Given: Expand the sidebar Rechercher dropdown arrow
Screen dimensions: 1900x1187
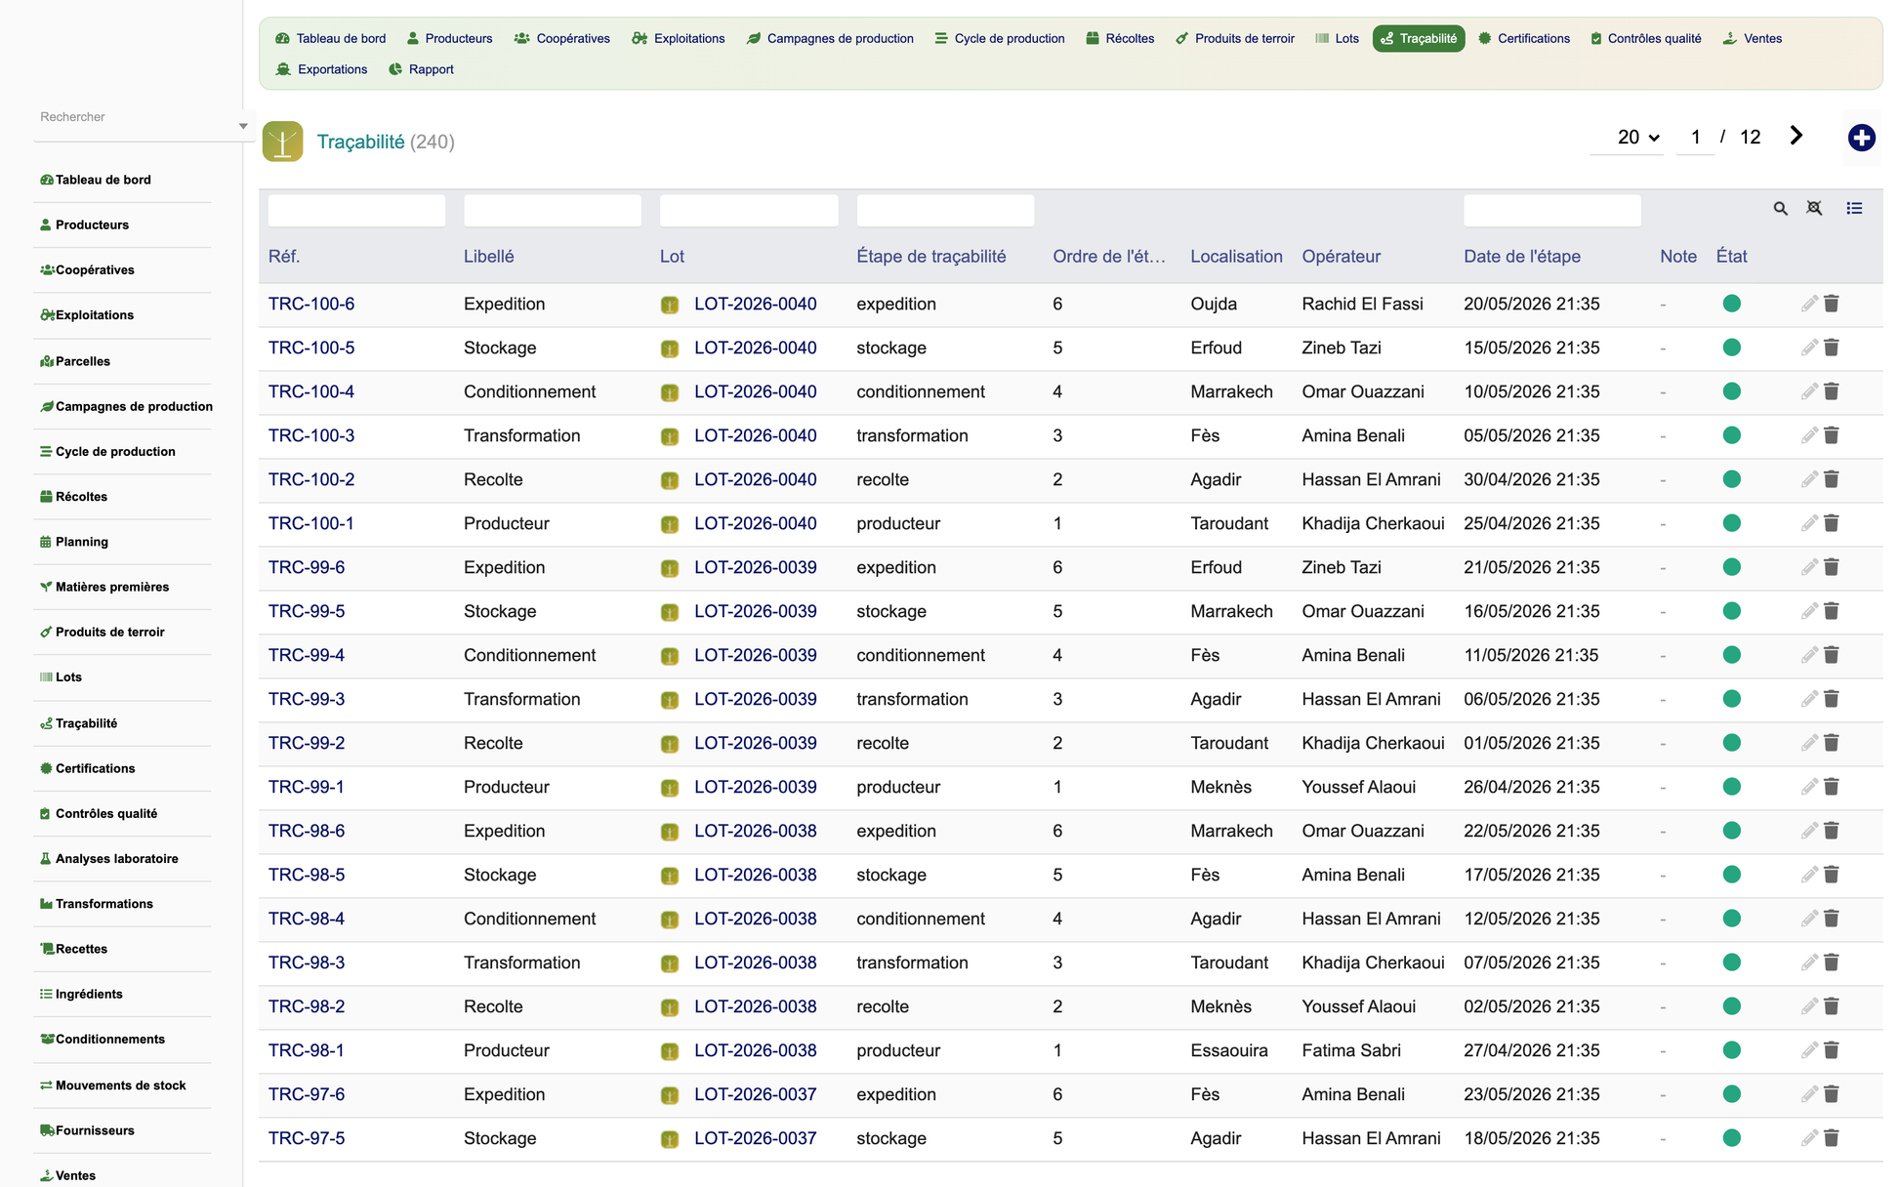Looking at the screenshot, I should [x=243, y=126].
